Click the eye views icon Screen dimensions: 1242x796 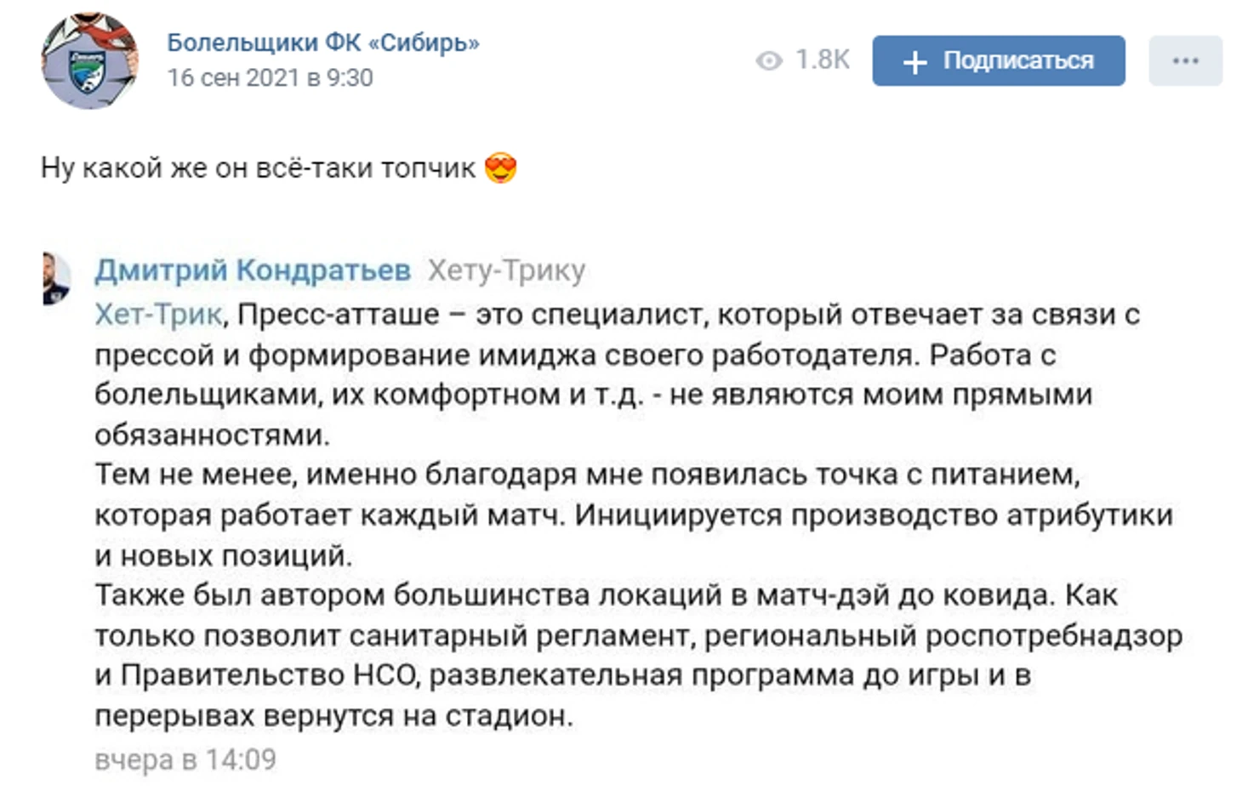pyautogui.click(x=769, y=60)
